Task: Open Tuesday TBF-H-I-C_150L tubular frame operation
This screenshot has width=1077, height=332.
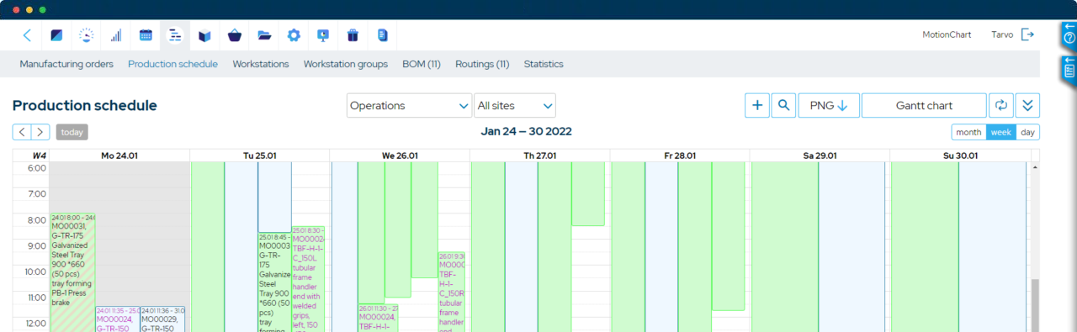Action: point(308,279)
